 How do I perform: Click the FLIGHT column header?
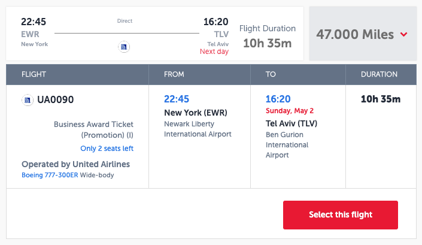pos(34,75)
